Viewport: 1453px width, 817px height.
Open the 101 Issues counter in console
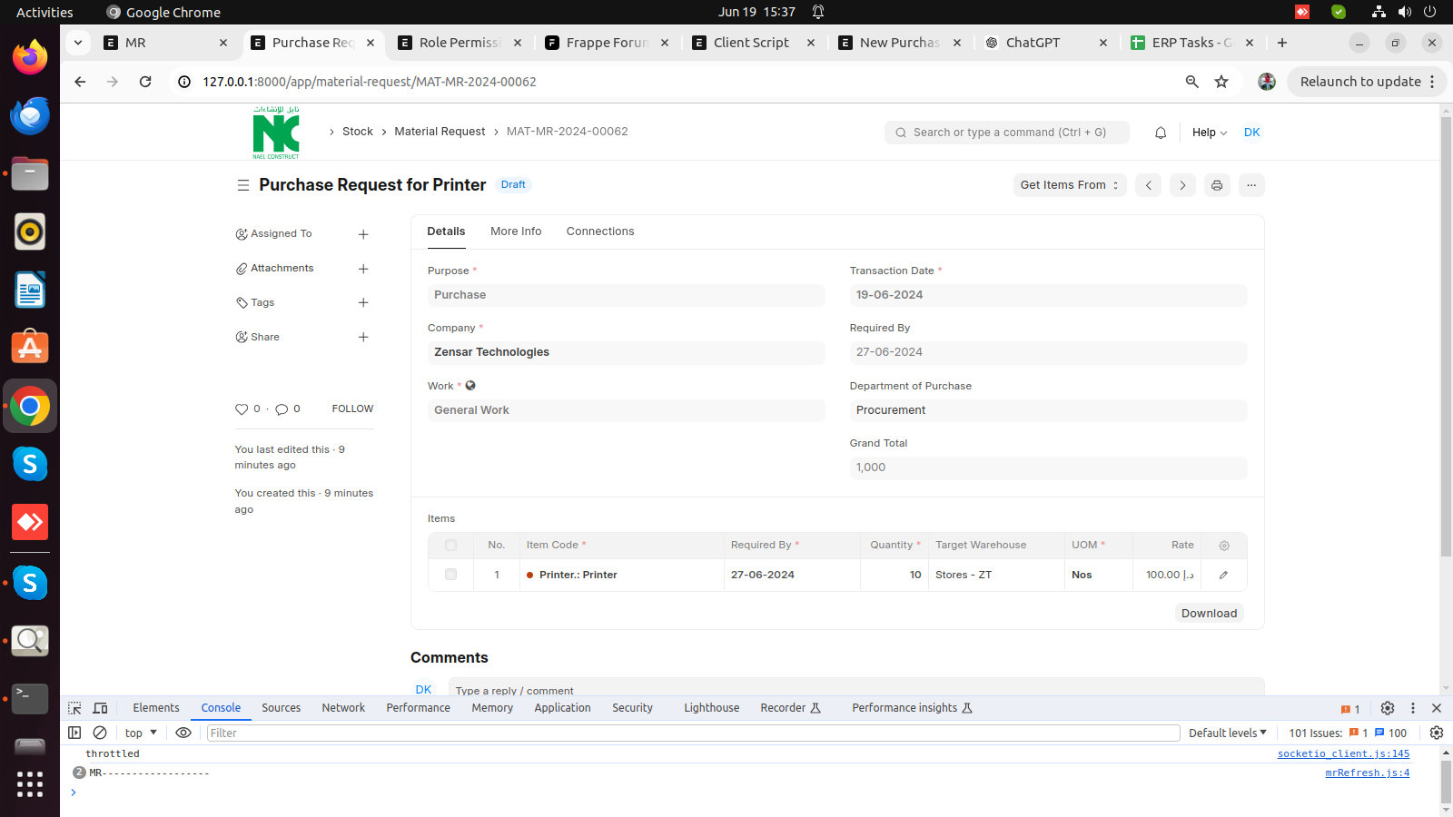pyautogui.click(x=1348, y=733)
